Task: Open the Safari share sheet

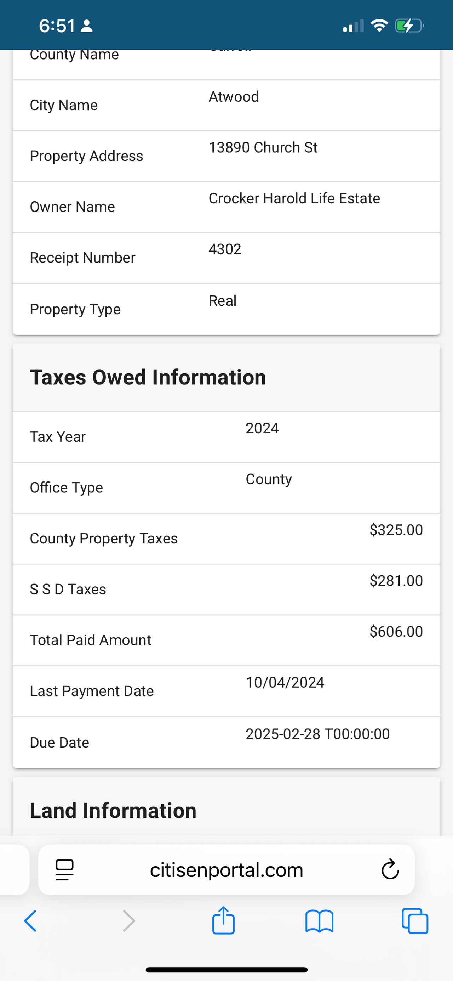Action: (223, 920)
